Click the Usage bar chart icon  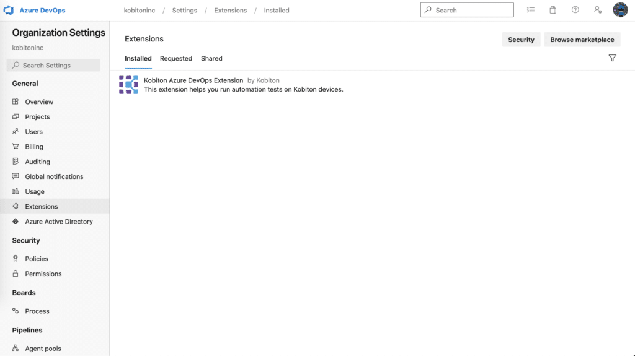pyautogui.click(x=16, y=191)
